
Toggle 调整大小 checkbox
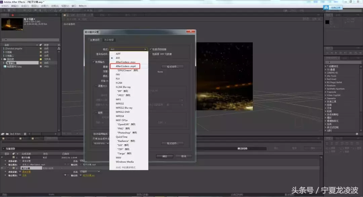click(96, 86)
